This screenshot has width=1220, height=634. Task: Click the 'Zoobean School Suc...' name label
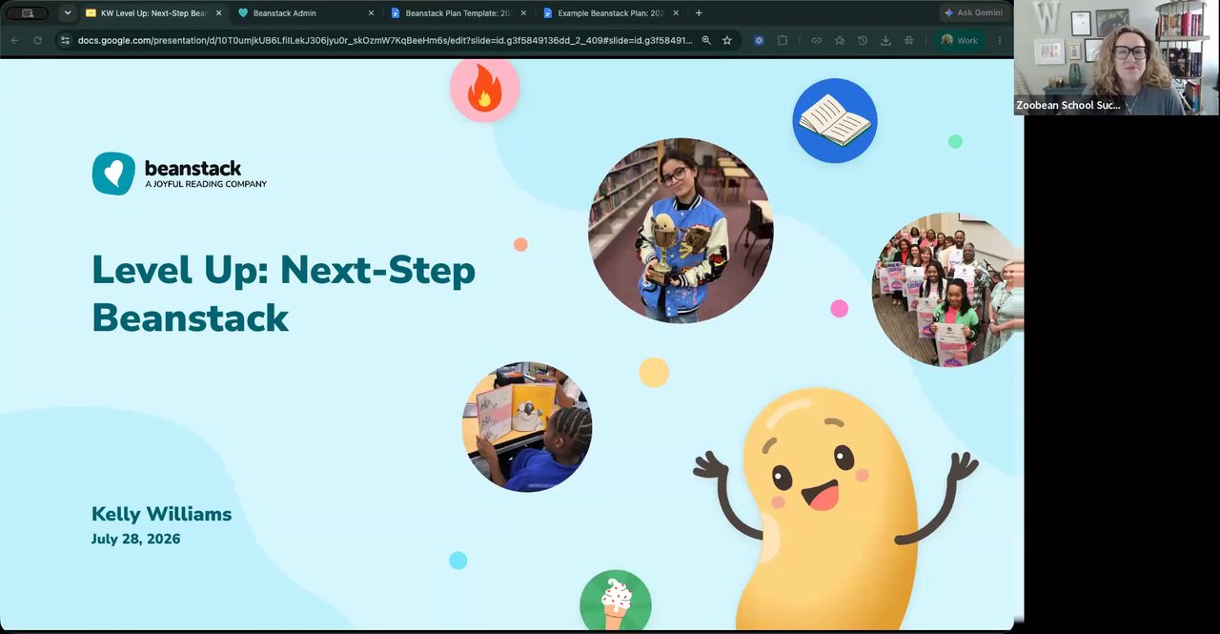pos(1068,105)
